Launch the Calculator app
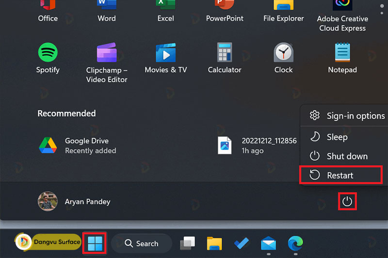This screenshot has width=388, height=258. point(225,58)
